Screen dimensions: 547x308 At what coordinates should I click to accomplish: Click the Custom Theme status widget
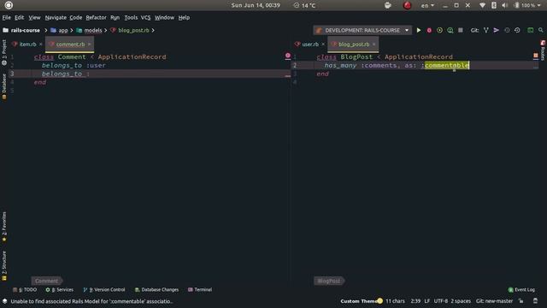click(x=362, y=301)
